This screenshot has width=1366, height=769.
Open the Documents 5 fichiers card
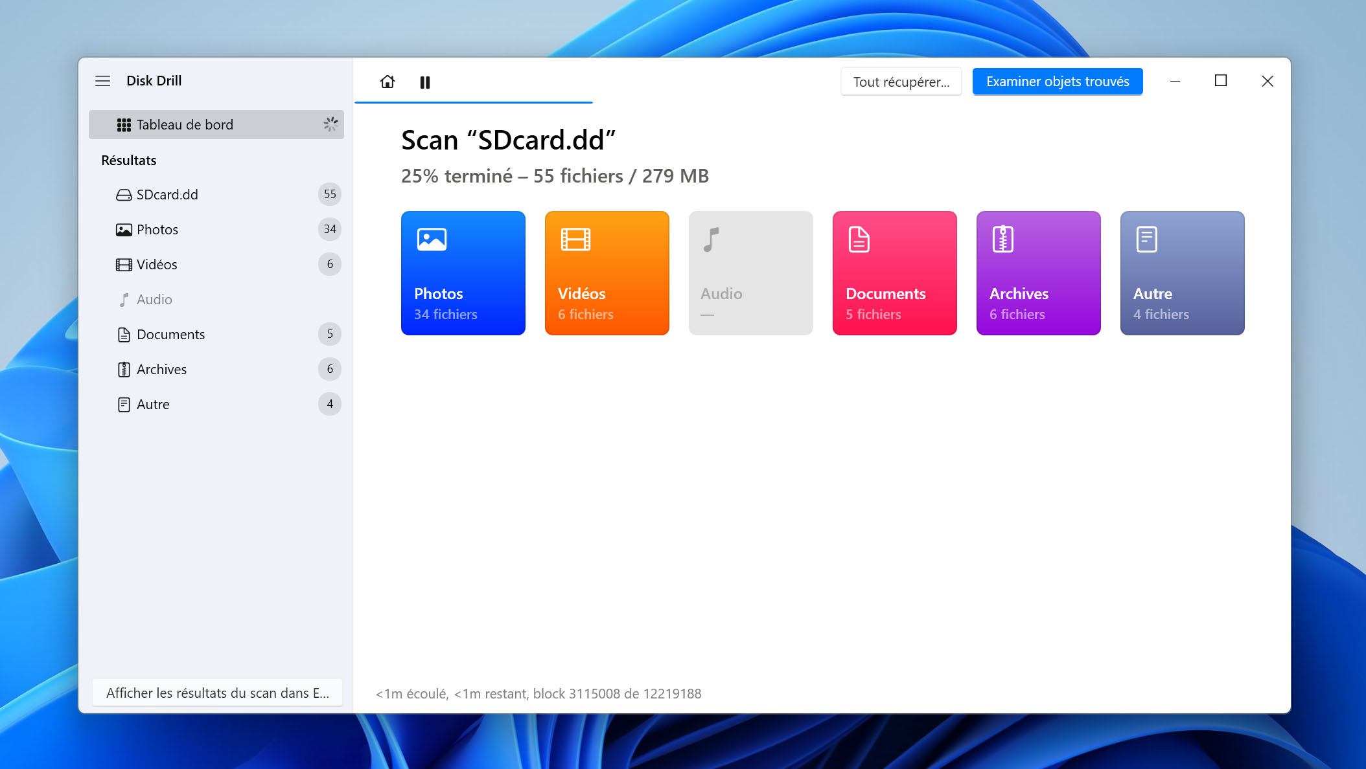pos(895,273)
